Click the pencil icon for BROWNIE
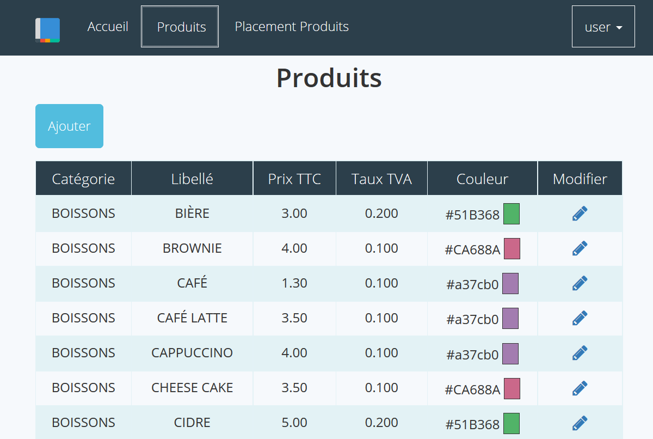 pos(580,248)
